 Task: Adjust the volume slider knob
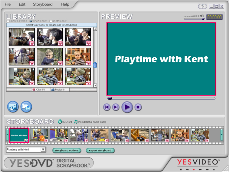point(203,19)
